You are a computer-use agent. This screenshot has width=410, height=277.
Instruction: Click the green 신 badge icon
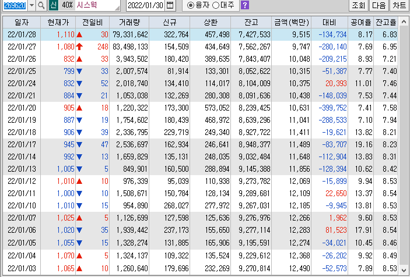coord(53,5)
